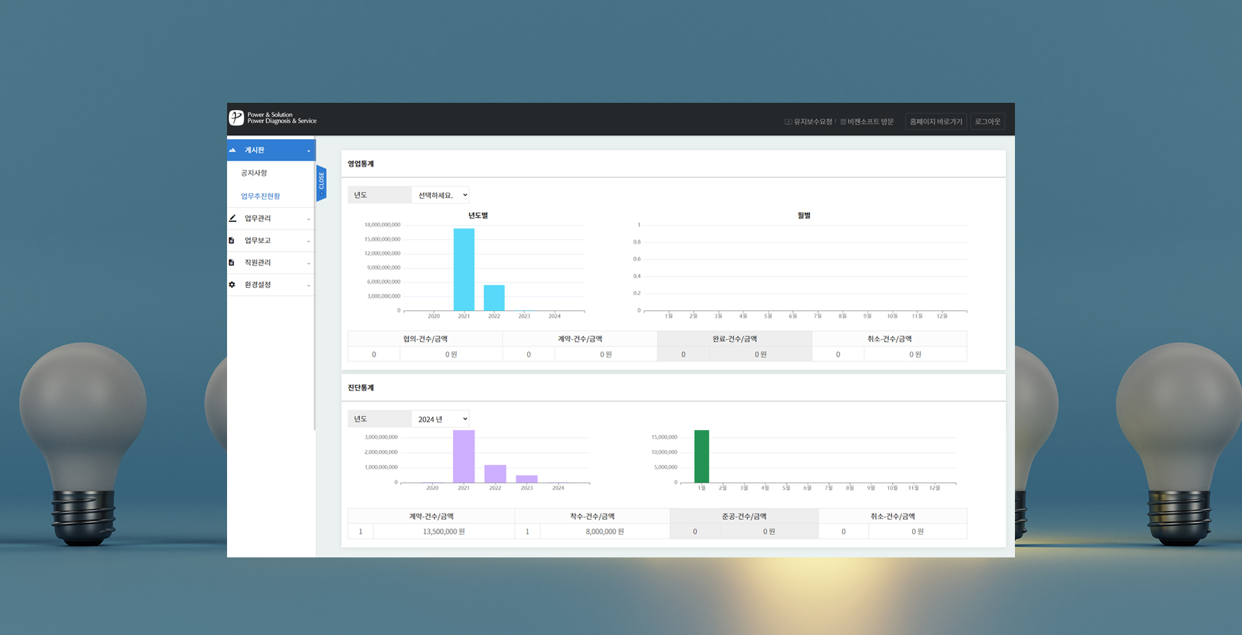The image size is (1242, 635).
Task: Click the Power Diagnosis & Service header text
Action: pos(282,121)
